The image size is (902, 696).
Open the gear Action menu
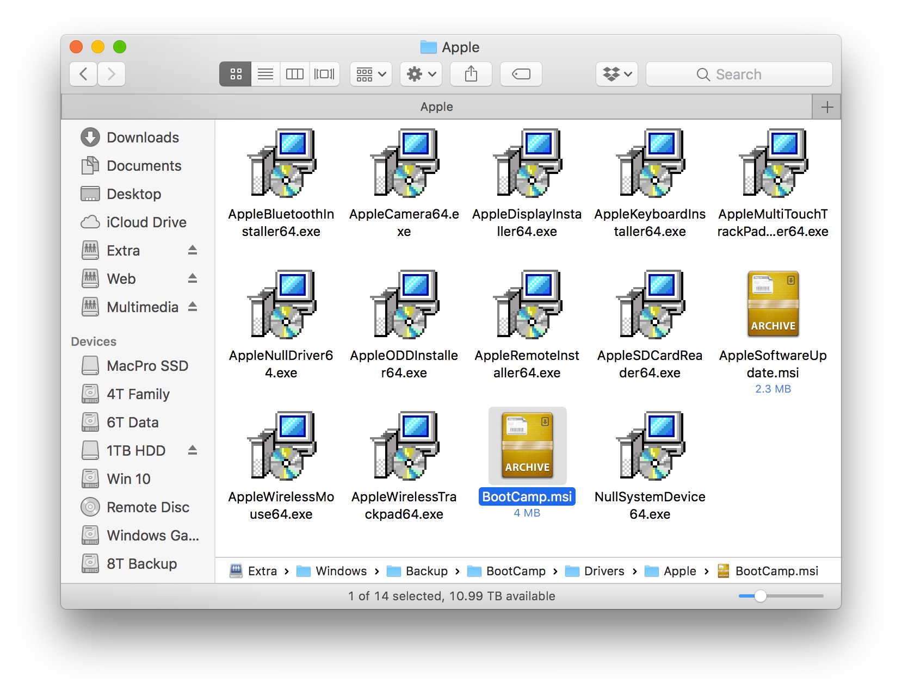(x=422, y=74)
